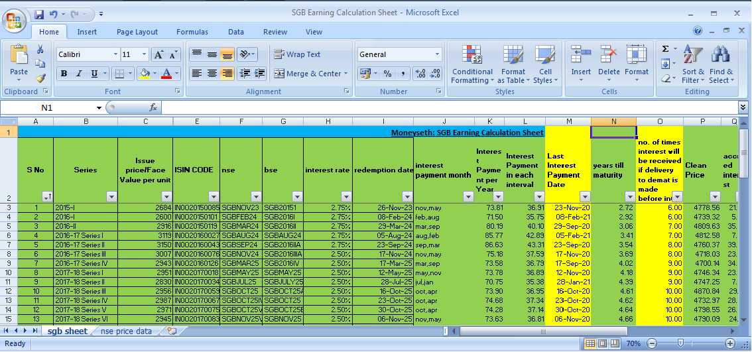This screenshot has height=352, width=752.
Task: Decrease cell indent
Action: (x=245, y=74)
